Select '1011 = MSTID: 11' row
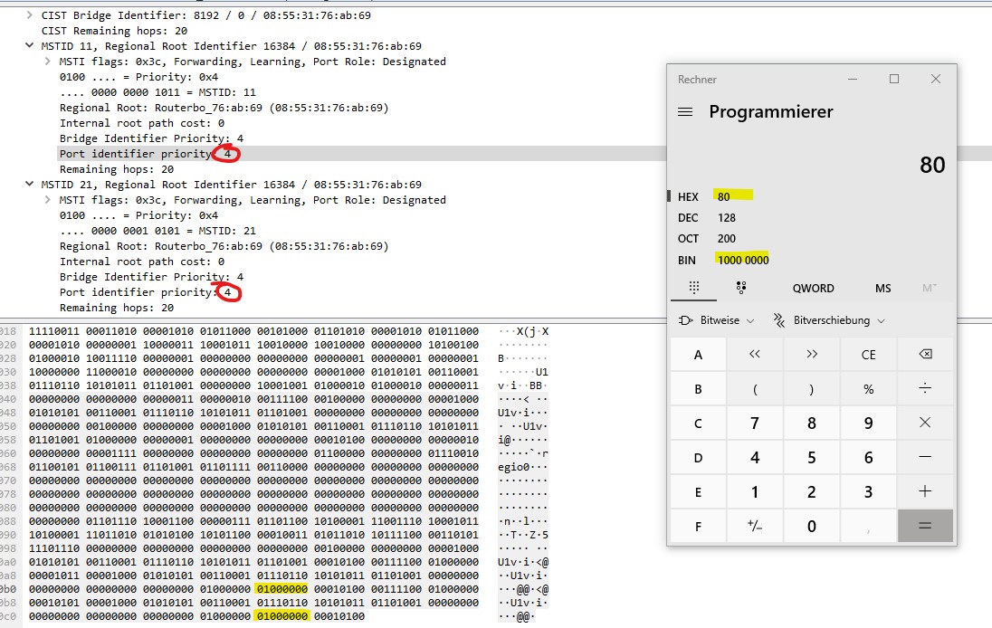 (x=157, y=92)
